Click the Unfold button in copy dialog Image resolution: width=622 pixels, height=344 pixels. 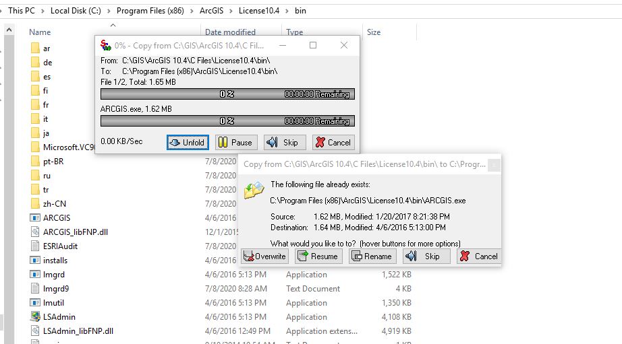[x=188, y=143]
